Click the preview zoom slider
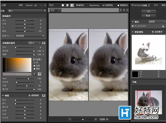This screenshot has width=166, height=123. (83, 120)
